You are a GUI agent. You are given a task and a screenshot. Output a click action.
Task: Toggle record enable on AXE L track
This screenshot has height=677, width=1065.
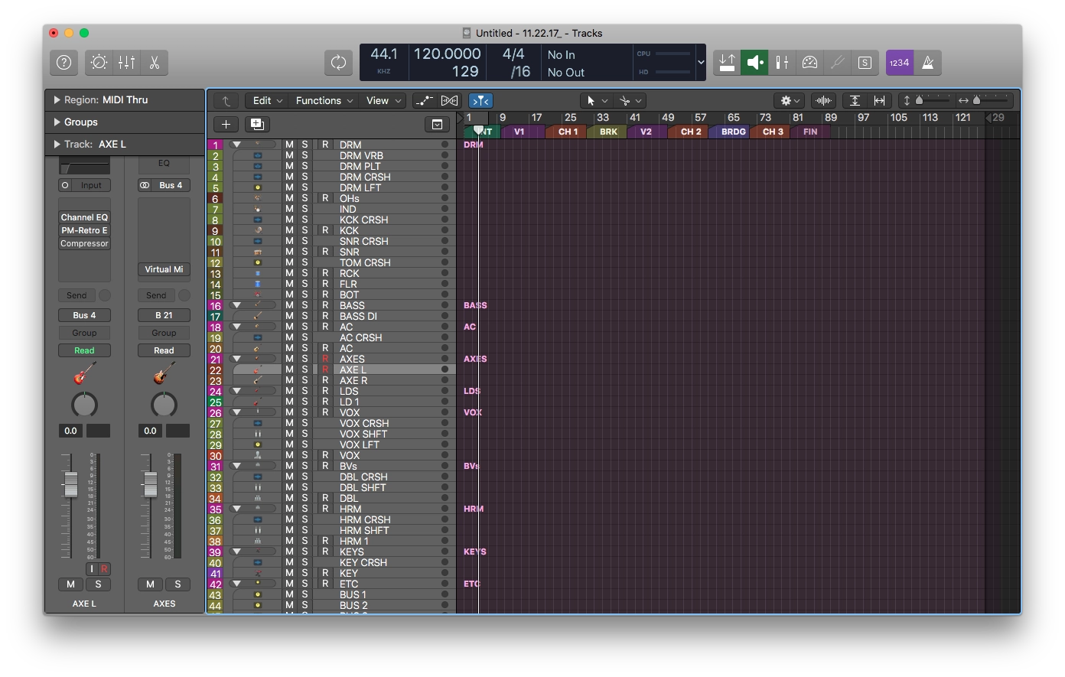coord(325,369)
